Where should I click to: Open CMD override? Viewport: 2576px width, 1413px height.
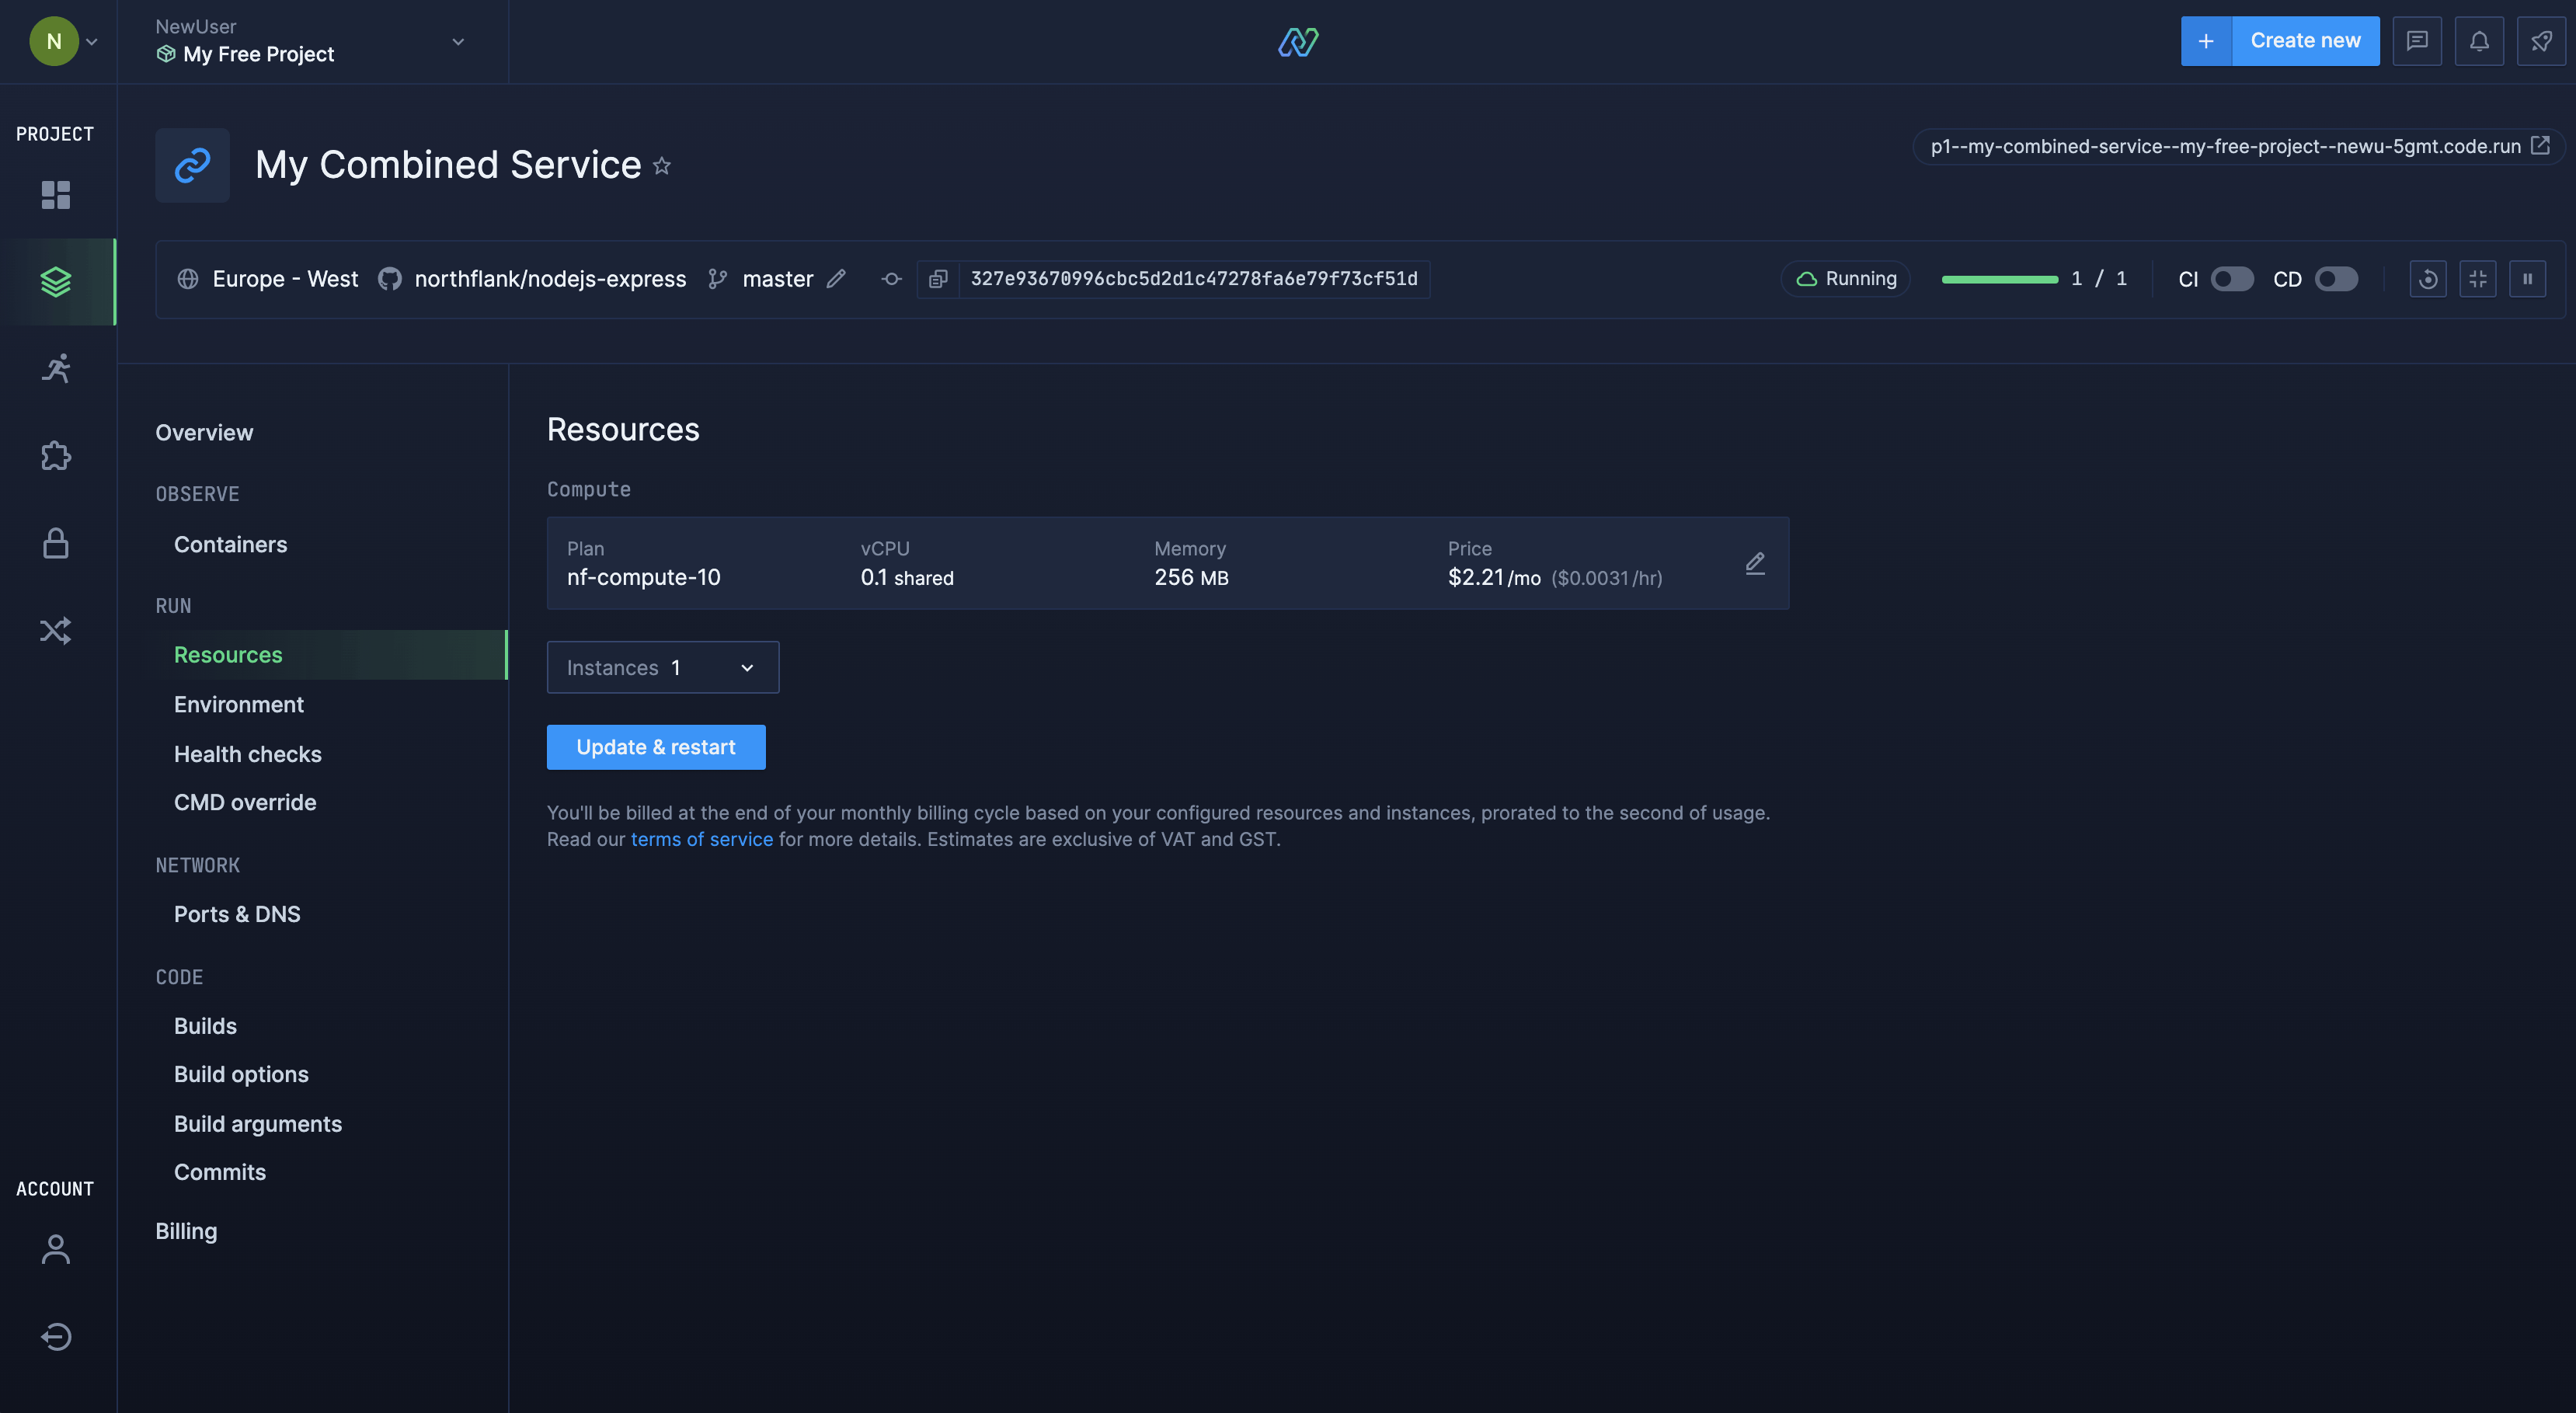click(x=245, y=803)
